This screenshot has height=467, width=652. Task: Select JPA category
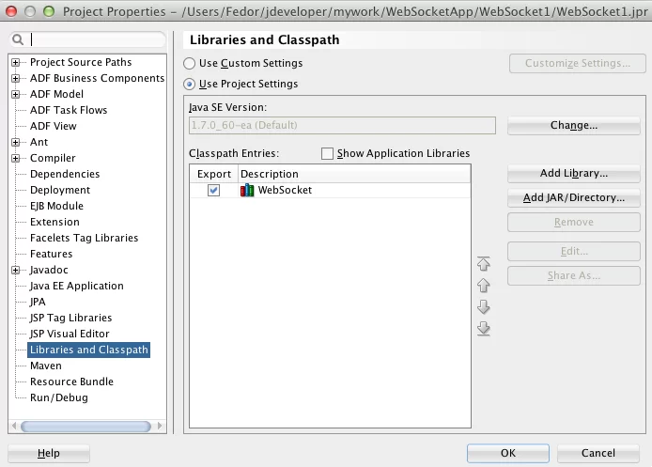tap(38, 302)
